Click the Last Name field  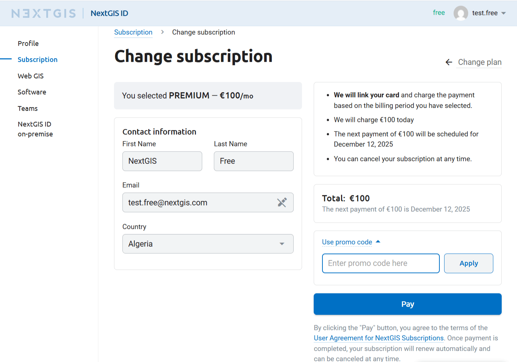tap(254, 161)
